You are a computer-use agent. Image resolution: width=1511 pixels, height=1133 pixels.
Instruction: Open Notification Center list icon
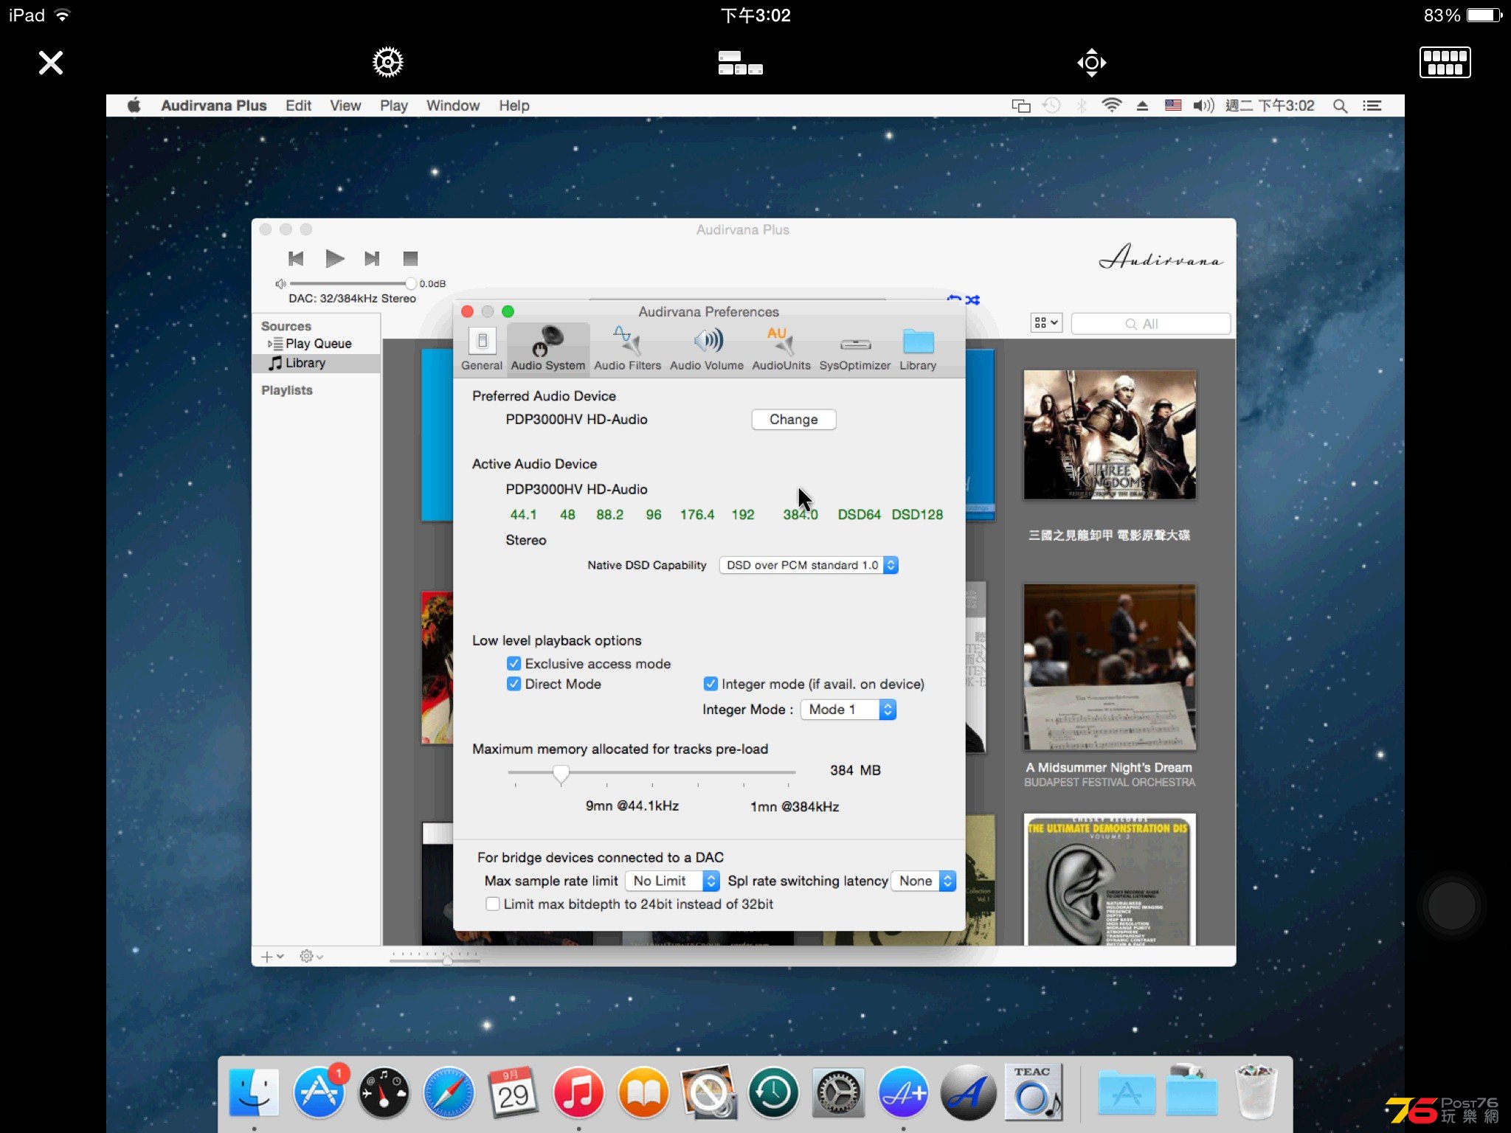(1372, 105)
